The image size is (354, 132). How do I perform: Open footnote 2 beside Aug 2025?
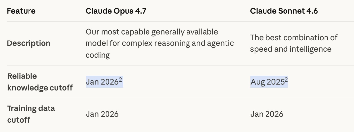pyautogui.click(x=286, y=79)
